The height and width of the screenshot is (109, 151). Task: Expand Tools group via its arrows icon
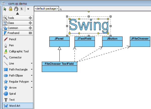[30, 18]
